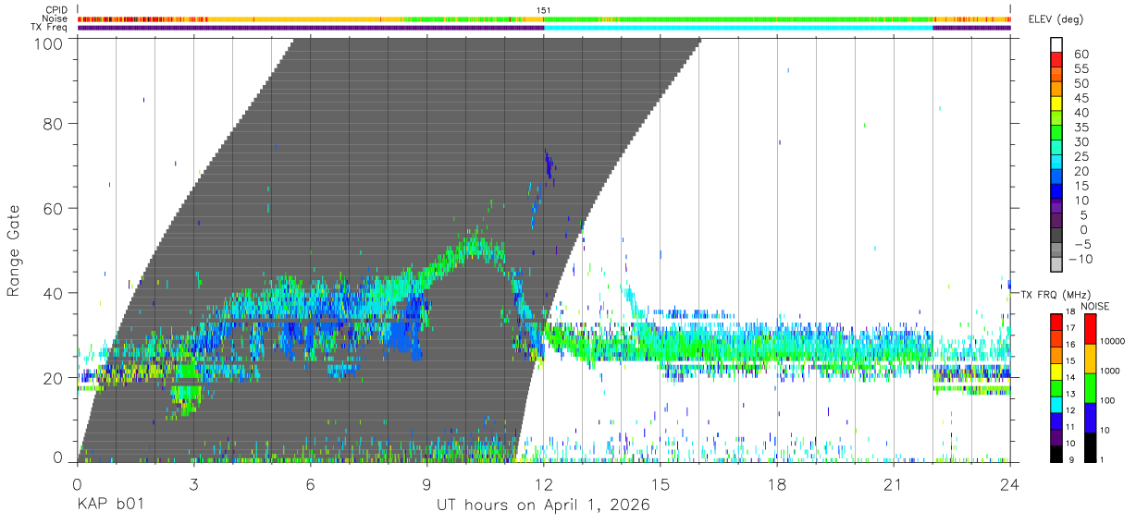Select the red TX FRQ swatch between 17 and 18
1136x524 pixels.
click(x=1056, y=321)
